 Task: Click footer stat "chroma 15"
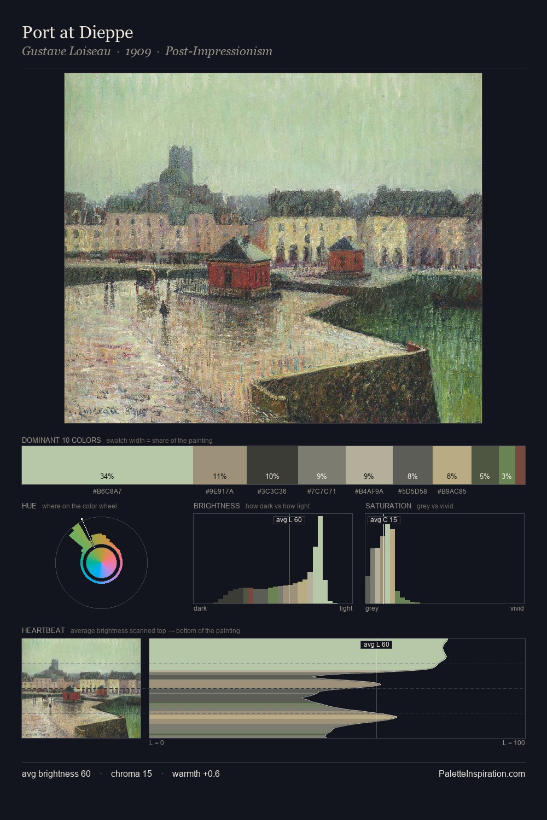point(131,774)
